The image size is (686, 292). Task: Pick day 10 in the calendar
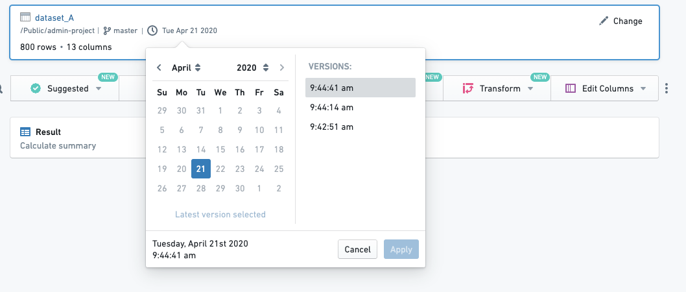click(259, 130)
